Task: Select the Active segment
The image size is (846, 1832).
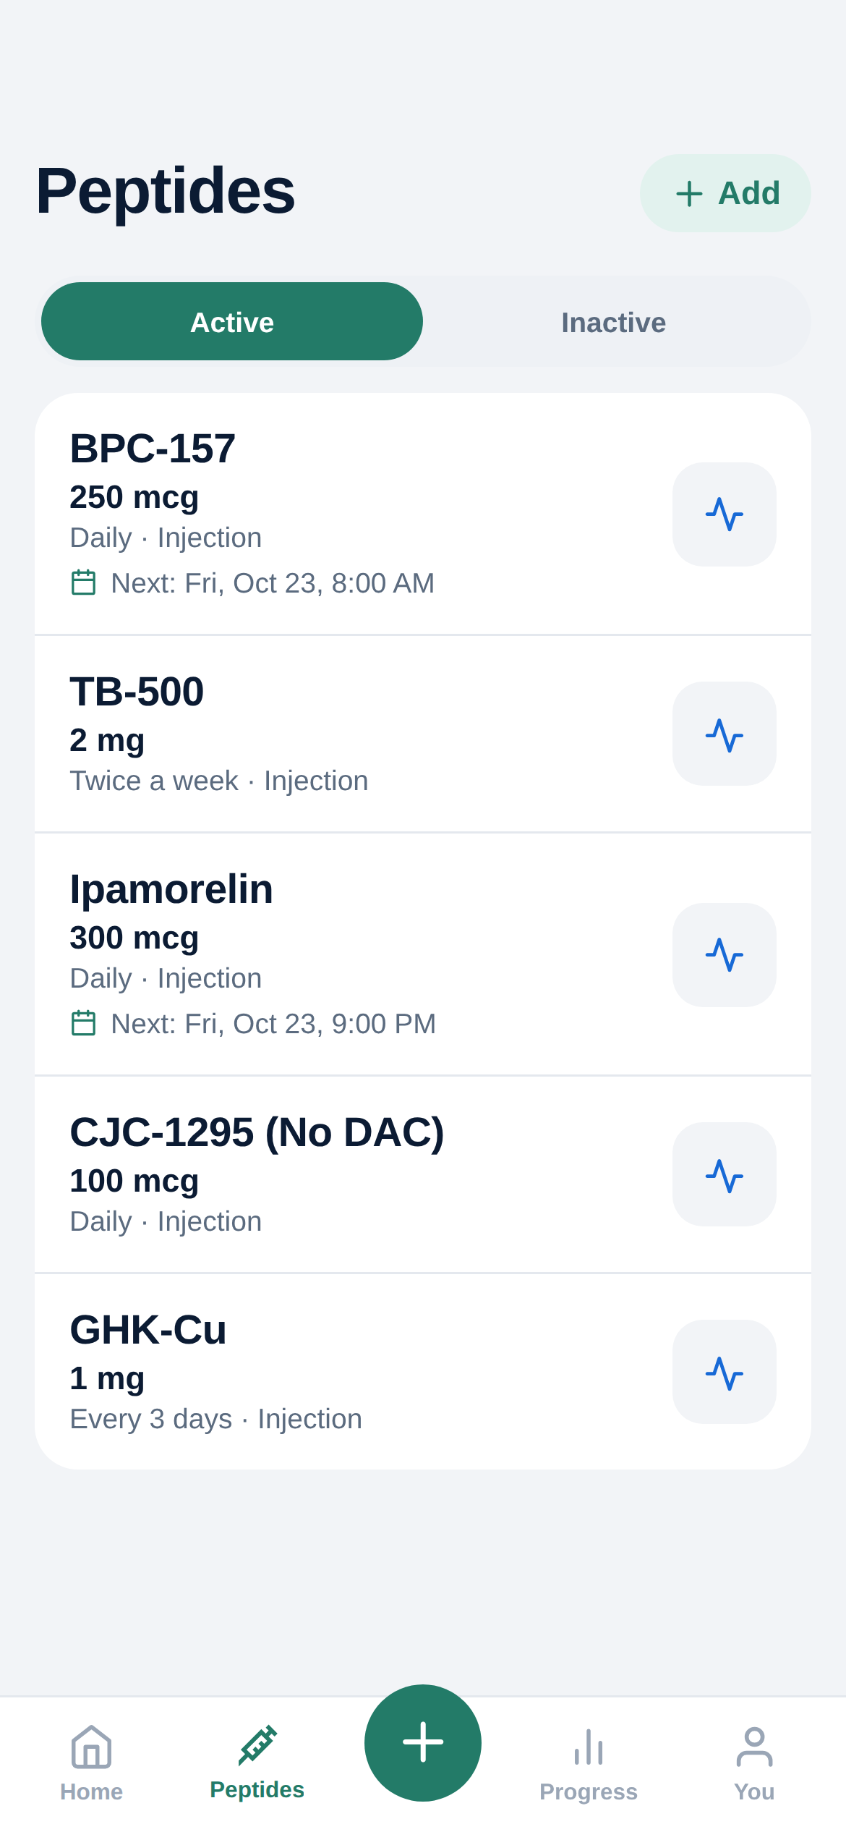Action: (x=232, y=322)
